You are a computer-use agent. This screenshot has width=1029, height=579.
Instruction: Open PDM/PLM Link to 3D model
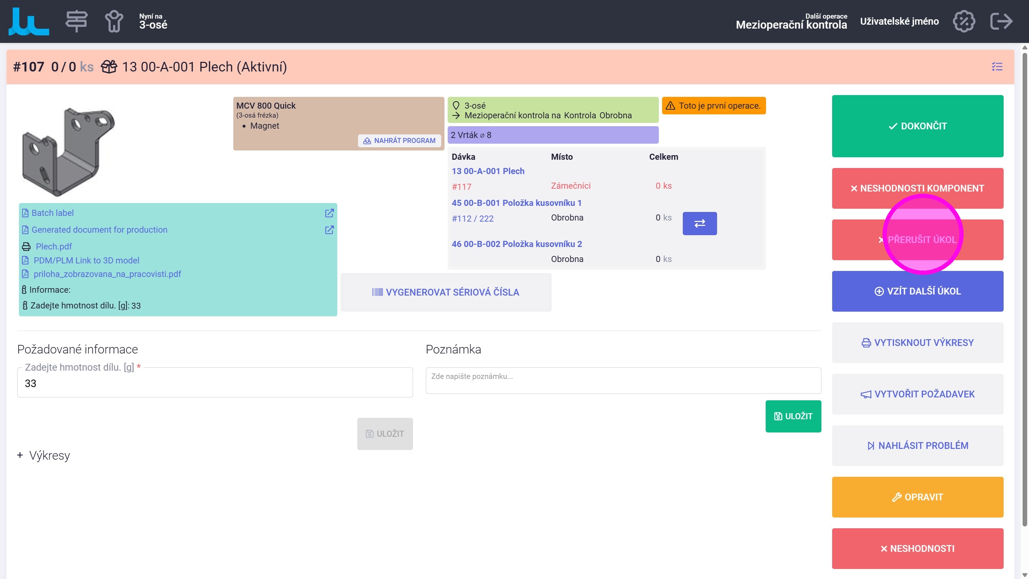pyautogui.click(x=86, y=261)
